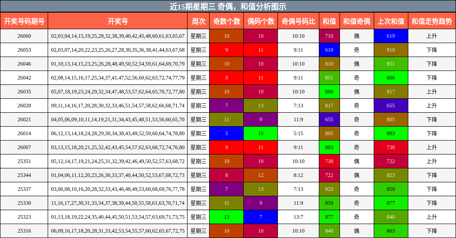
Task: Click the 上升 trend cell in row 25323
Action: coord(432,217)
